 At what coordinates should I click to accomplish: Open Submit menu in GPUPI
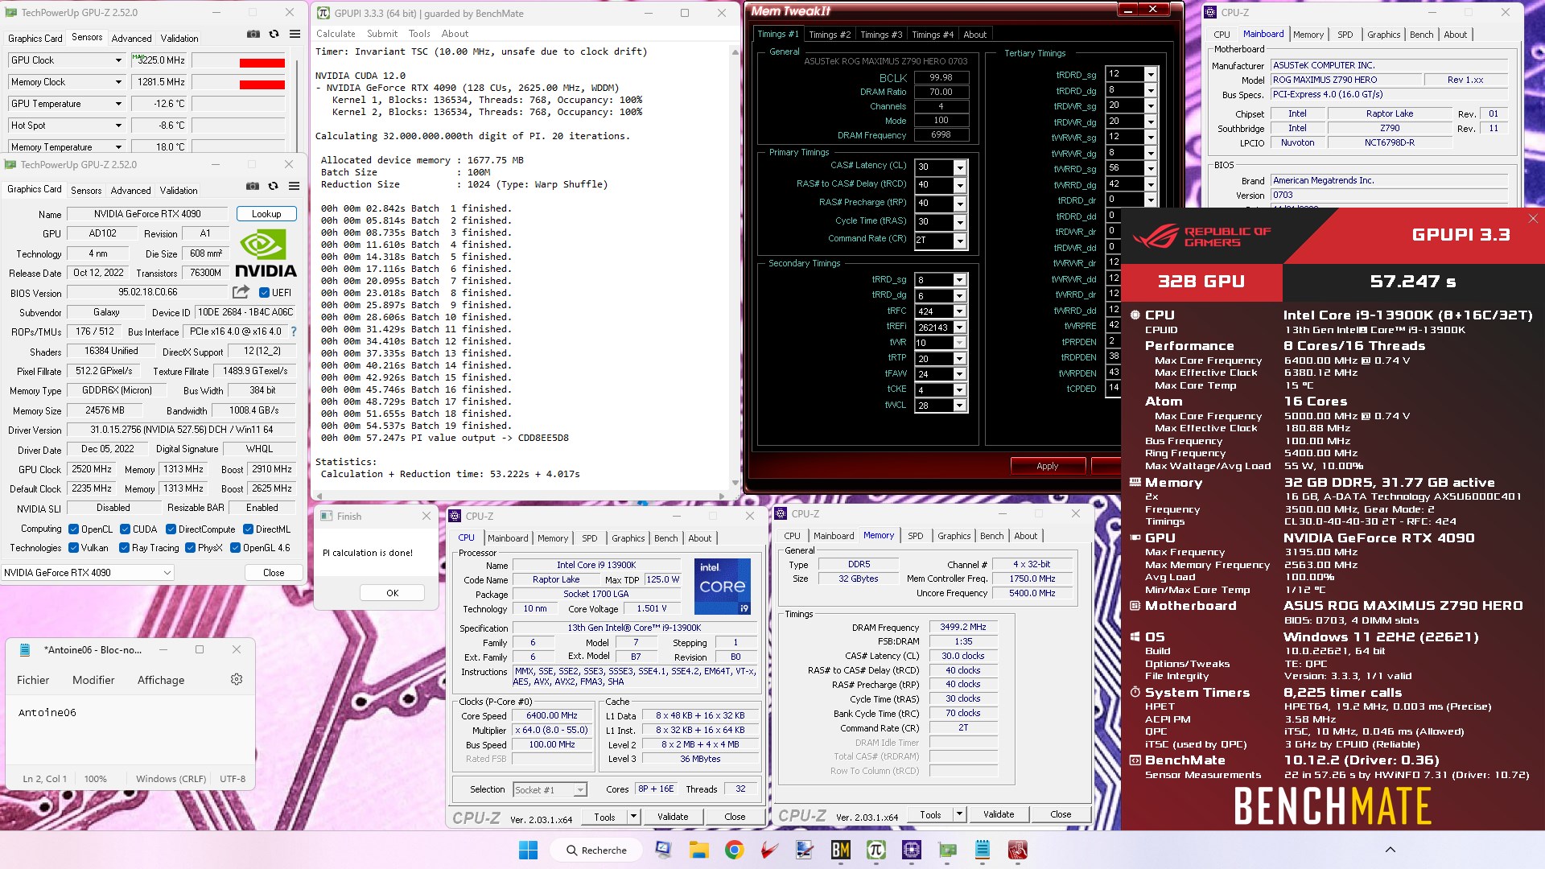382,34
